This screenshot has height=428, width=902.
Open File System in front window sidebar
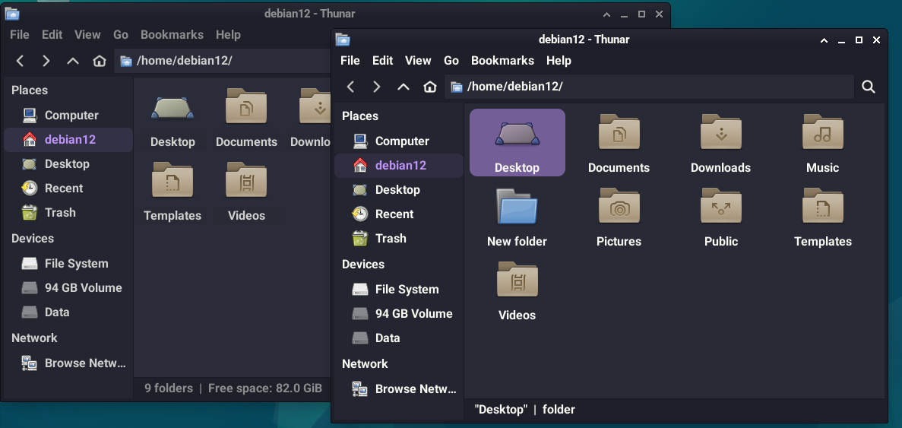[399, 290]
